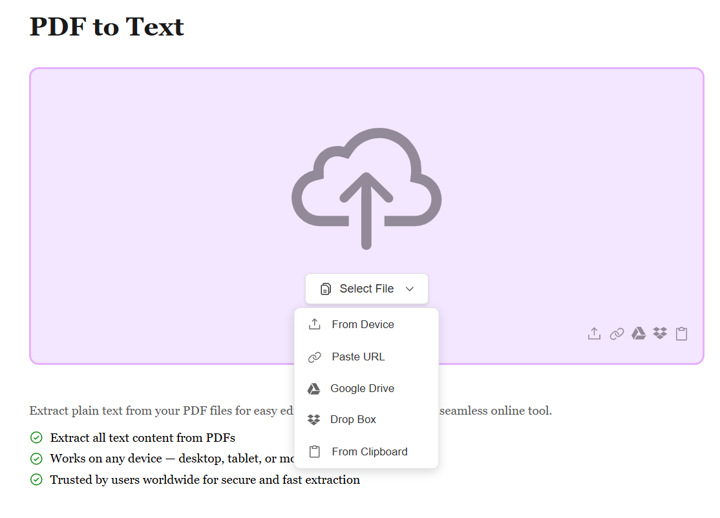720x518 pixels.
Task: Click the link icon in bottom-right icon row
Action: point(617,333)
